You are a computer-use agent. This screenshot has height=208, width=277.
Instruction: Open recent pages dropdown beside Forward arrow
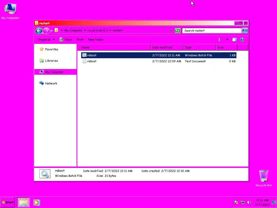(x=51, y=31)
